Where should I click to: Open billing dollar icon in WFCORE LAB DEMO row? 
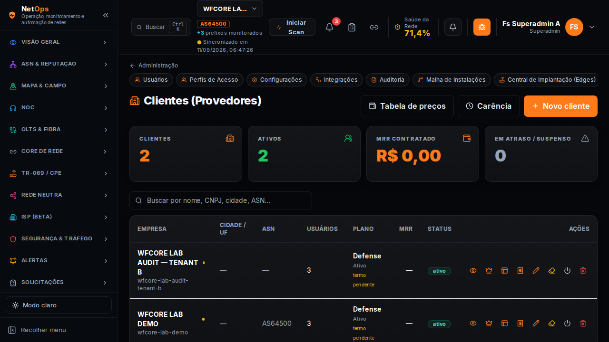520,323
